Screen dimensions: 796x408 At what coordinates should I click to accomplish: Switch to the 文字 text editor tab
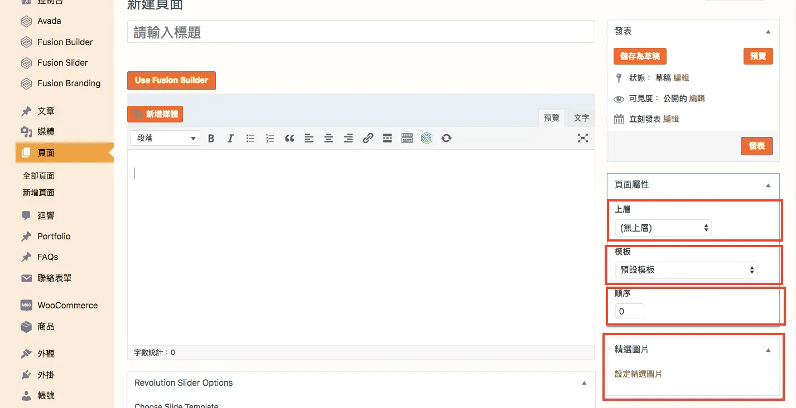coord(581,118)
